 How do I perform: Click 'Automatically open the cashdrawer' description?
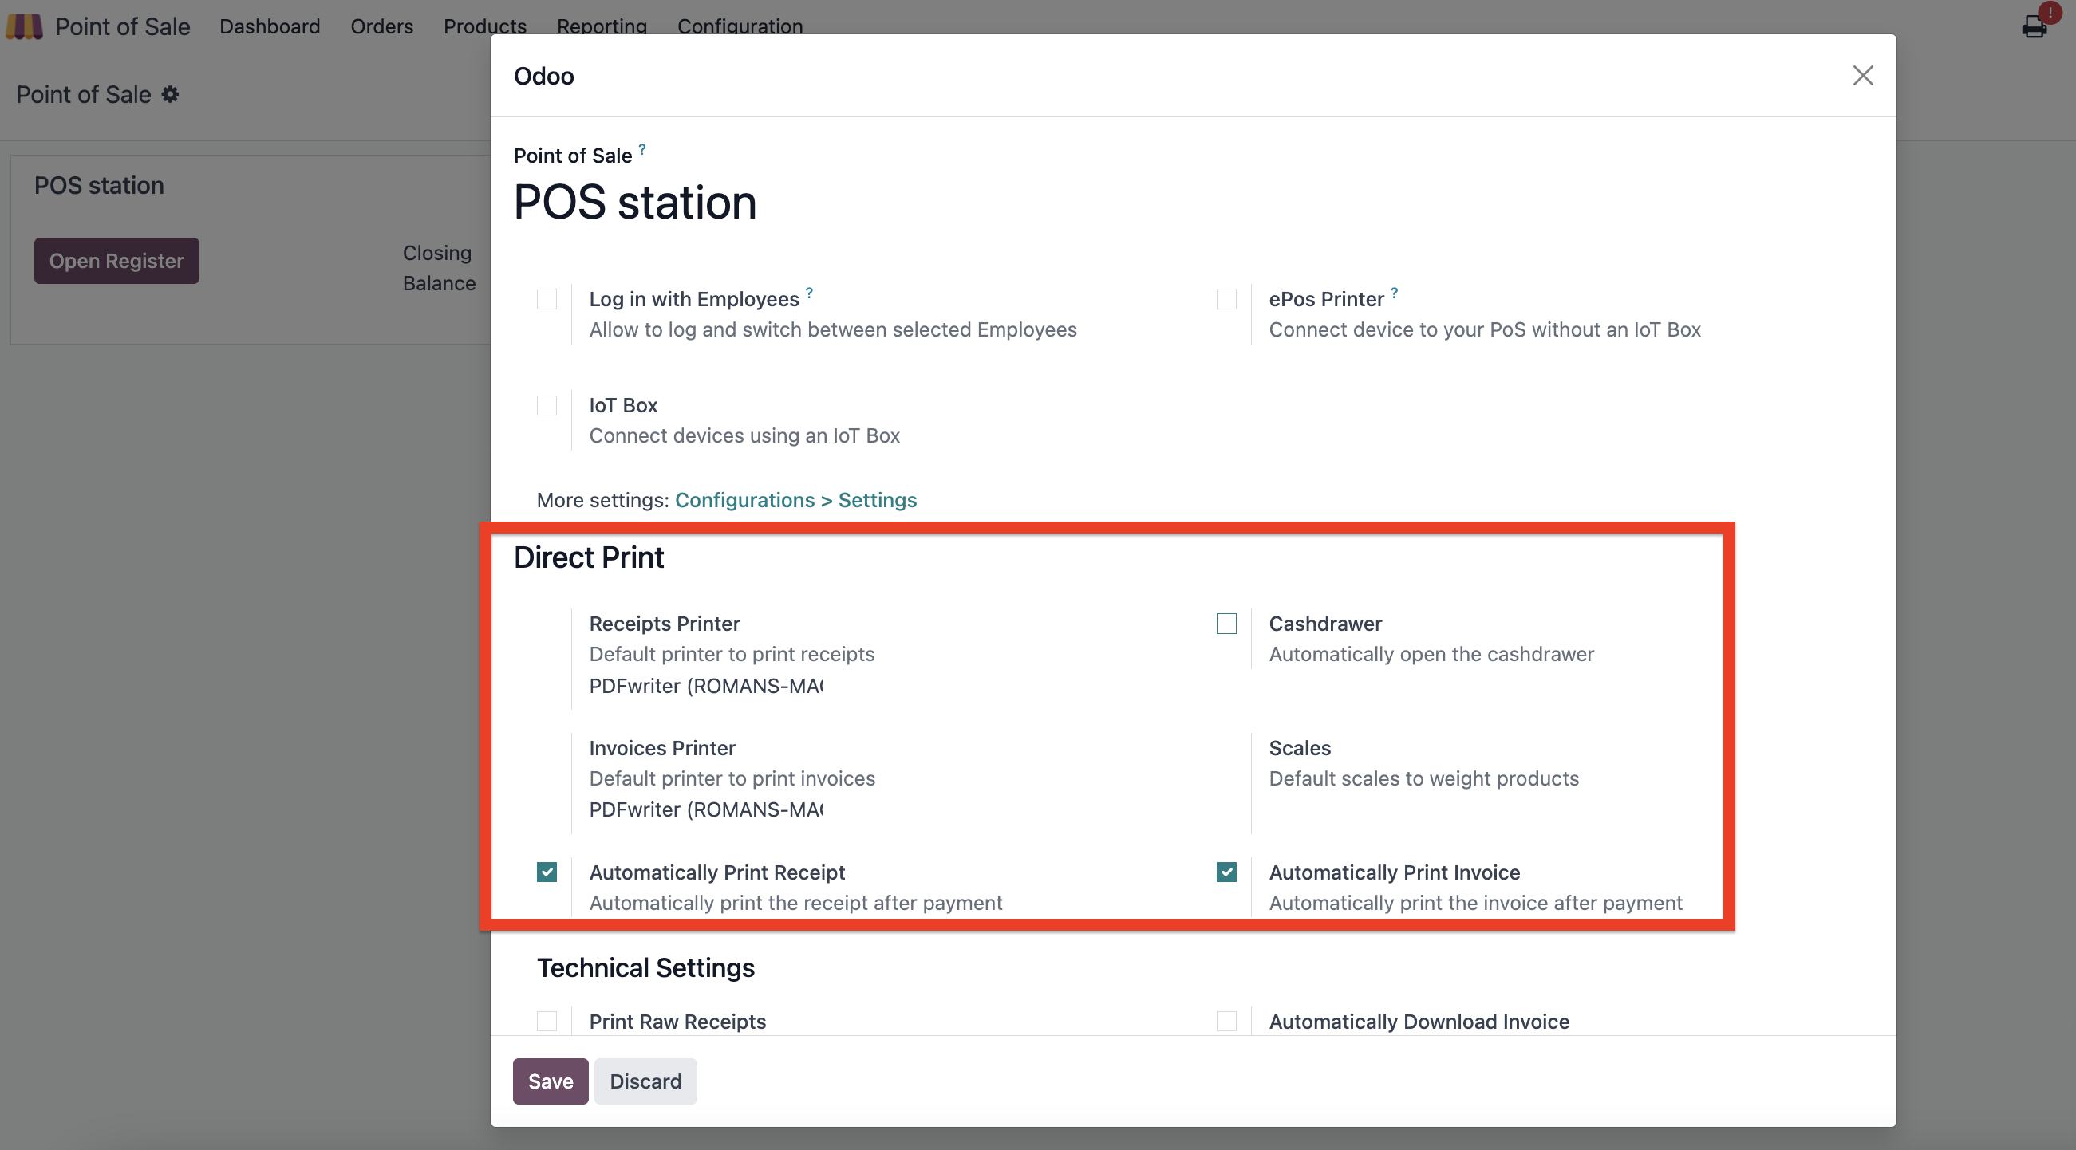1432,654
